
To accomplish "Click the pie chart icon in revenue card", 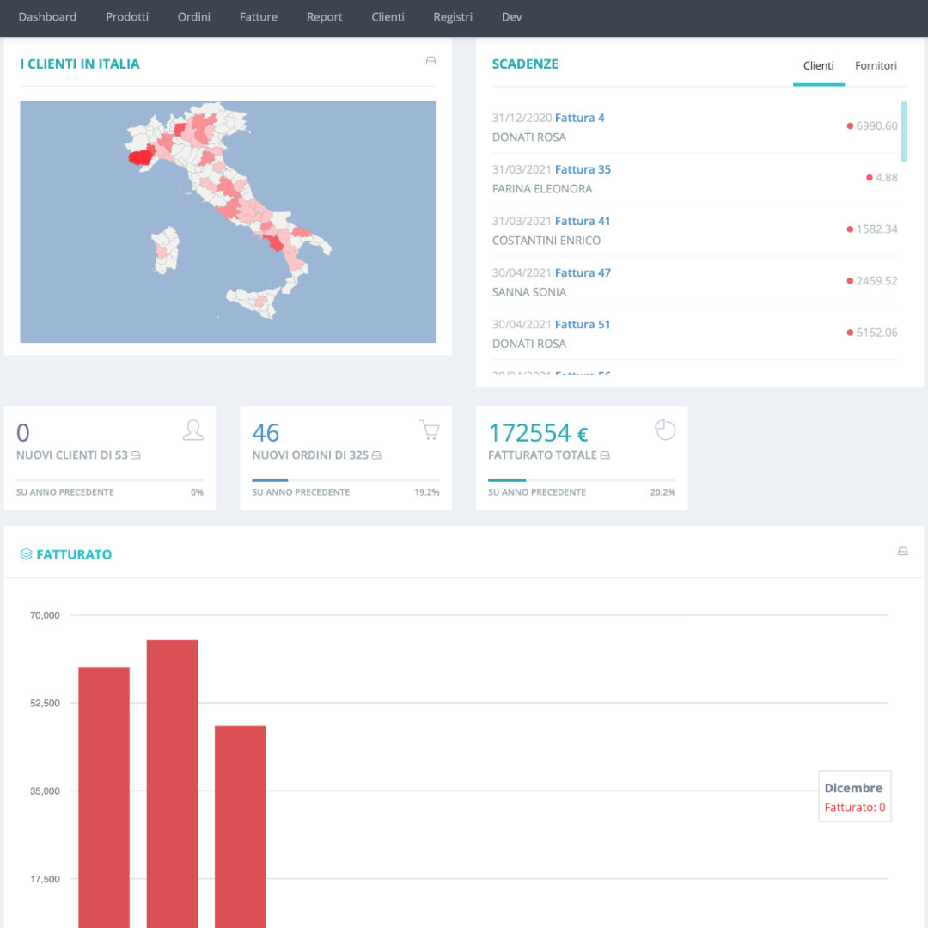I will coord(665,430).
